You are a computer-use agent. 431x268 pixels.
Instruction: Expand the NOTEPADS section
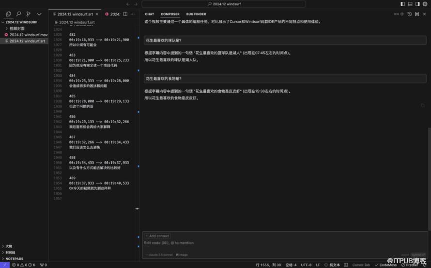tap(15, 258)
